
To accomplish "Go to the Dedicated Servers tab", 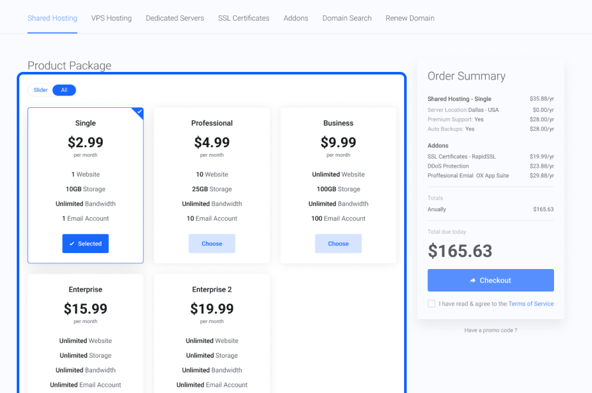I will [175, 18].
